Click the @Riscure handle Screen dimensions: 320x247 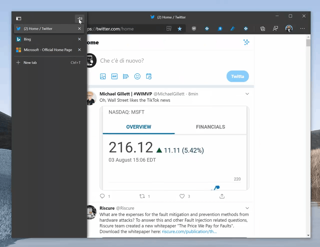pos(125,208)
